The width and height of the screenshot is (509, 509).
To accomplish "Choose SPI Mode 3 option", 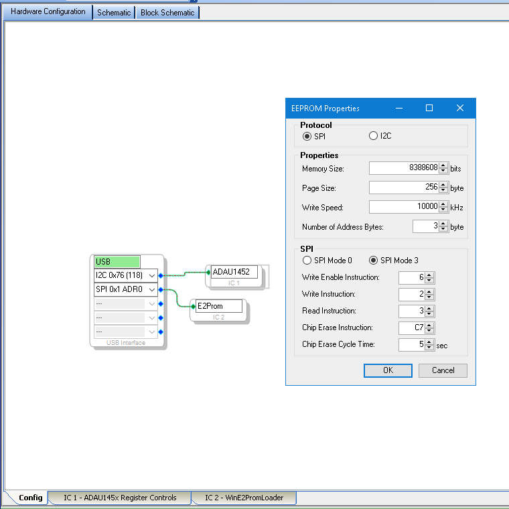I will click(373, 261).
